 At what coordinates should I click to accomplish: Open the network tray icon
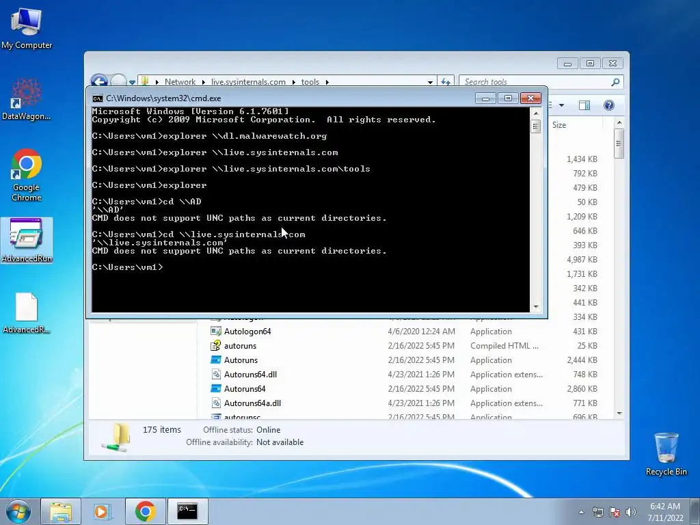(x=597, y=512)
